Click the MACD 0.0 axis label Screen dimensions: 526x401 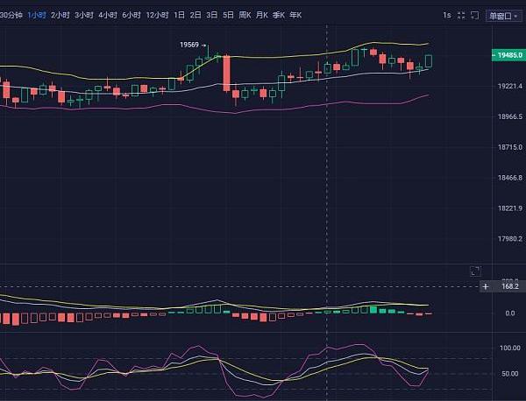pyautogui.click(x=510, y=313)
